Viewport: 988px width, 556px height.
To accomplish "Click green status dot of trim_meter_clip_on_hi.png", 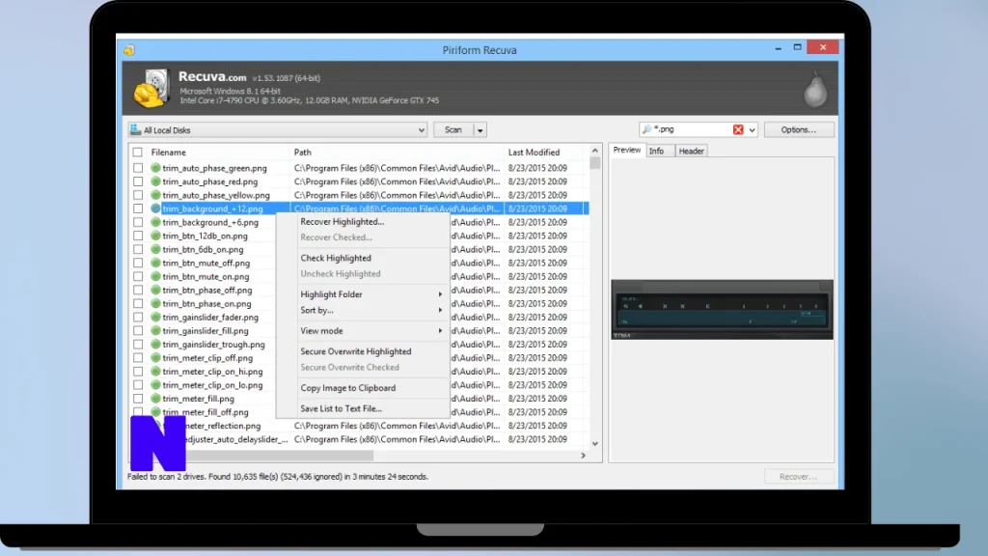I will click(155, 372).
